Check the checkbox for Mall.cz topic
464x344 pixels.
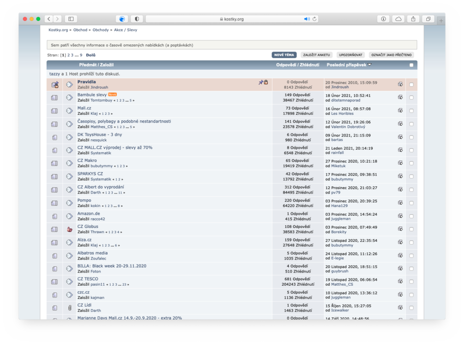(x=411, y=111)
